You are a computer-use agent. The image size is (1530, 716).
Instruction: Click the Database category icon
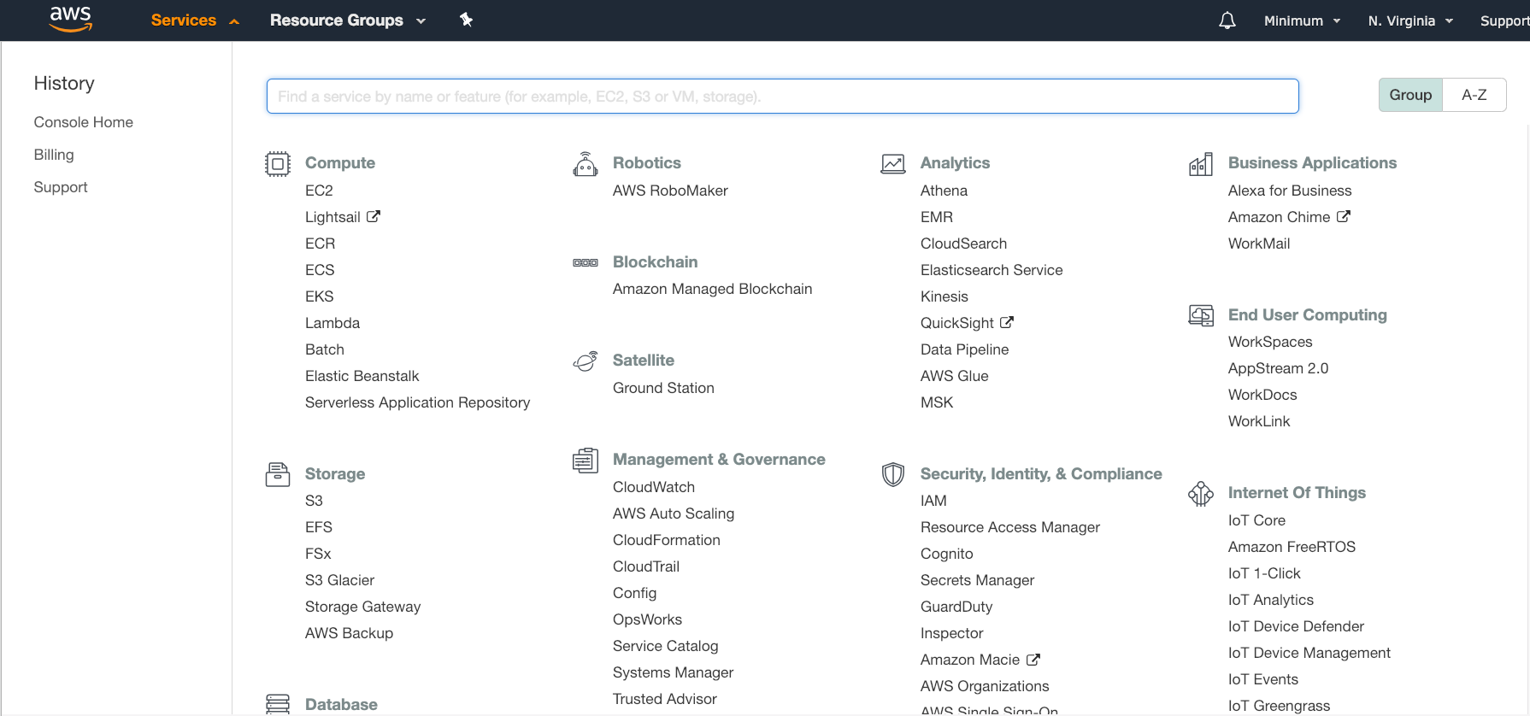[278, 704]
